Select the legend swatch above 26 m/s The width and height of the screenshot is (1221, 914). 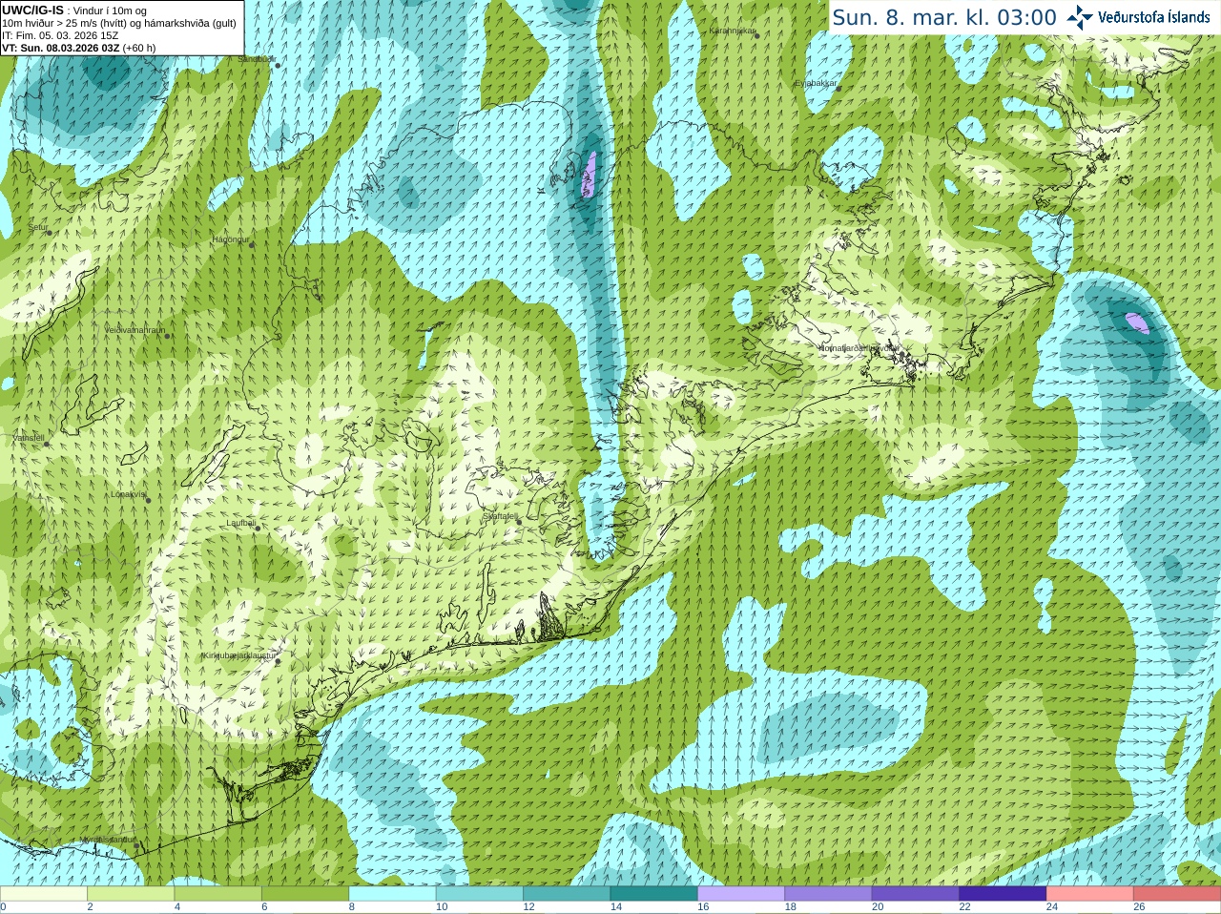tap(1177, 894)
